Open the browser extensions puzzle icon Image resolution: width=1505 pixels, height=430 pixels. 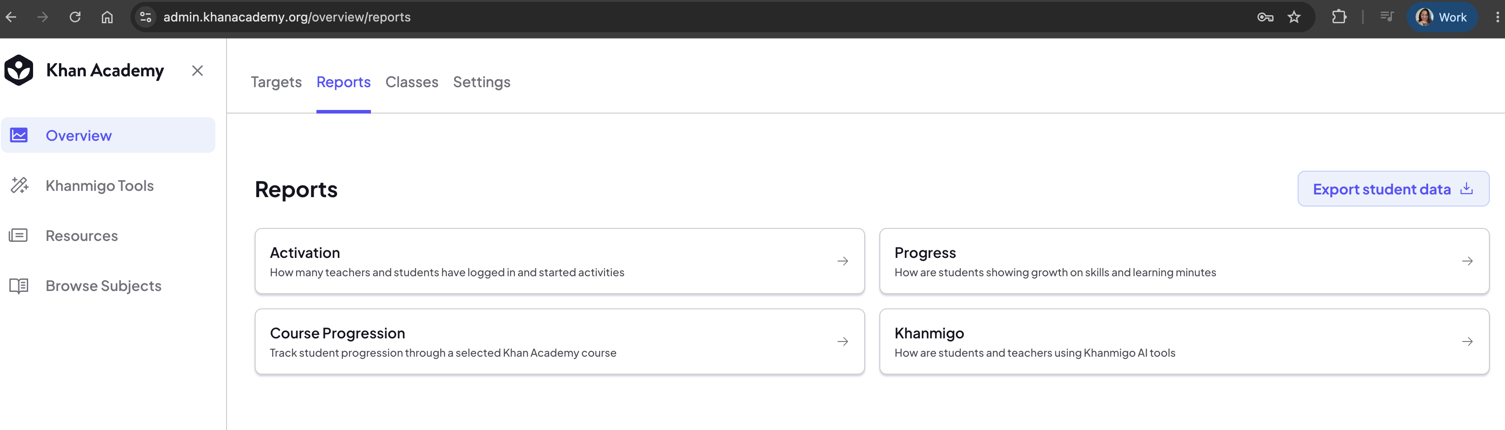pyautogui.click(x=1338, y=17)
